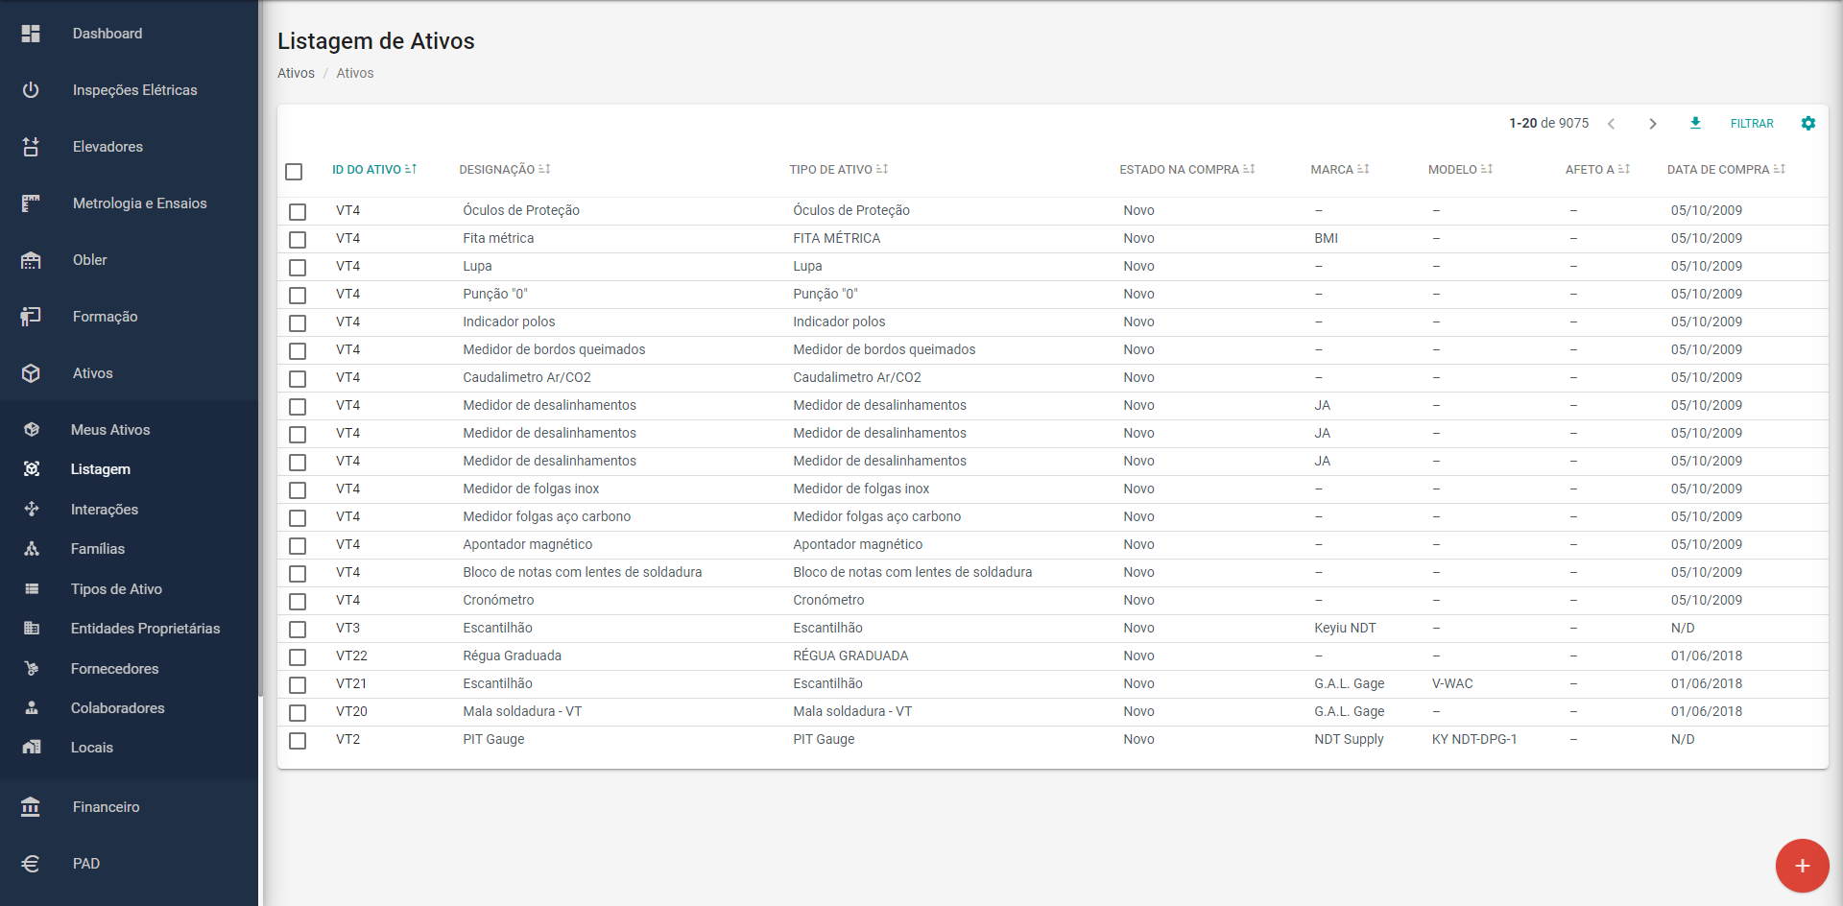Viewport: 1843px width, 906px height.
Task: Check the Cronómetro row
Action: [x=298, y=602]
